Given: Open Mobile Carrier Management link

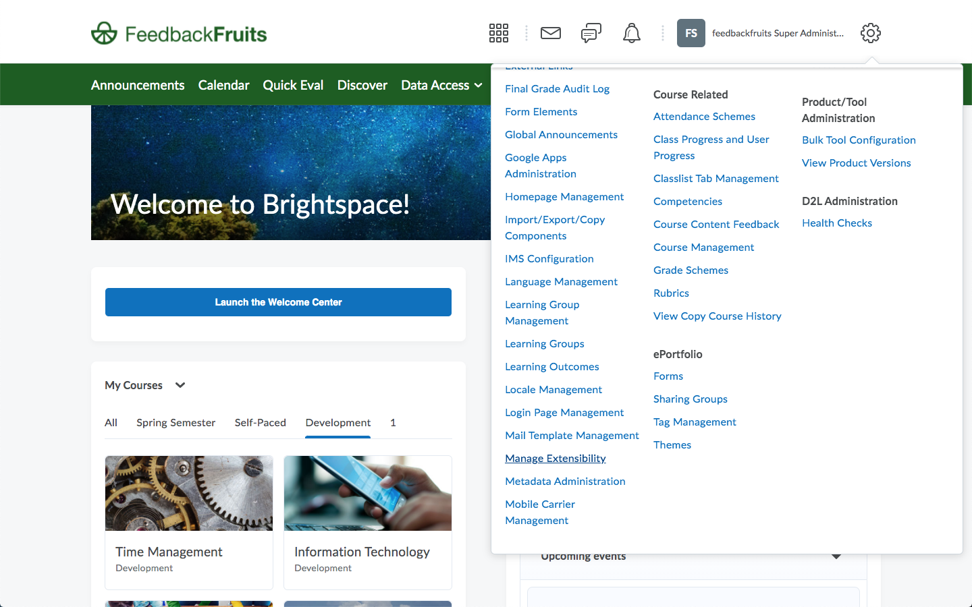Looking at the screenshot, I should 540,512.
